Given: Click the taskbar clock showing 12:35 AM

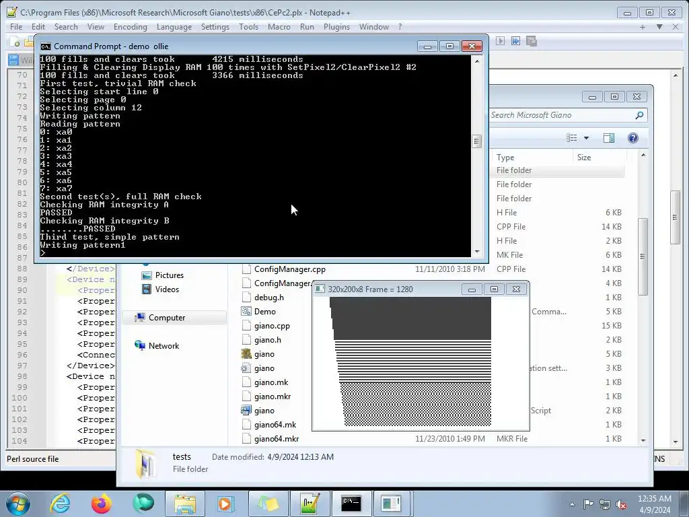Looking at the screenshot, I should pyautogui.click(x=654, y=504).
